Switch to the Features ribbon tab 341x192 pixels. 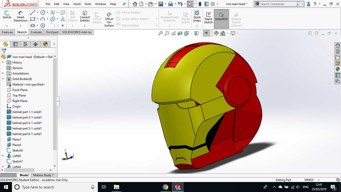coord(7,32)
